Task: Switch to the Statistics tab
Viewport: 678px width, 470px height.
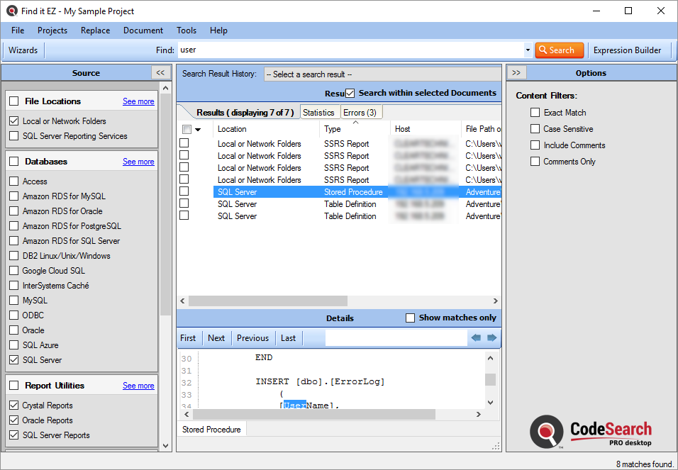Action: pyautogui.click(x=318, y=113)
